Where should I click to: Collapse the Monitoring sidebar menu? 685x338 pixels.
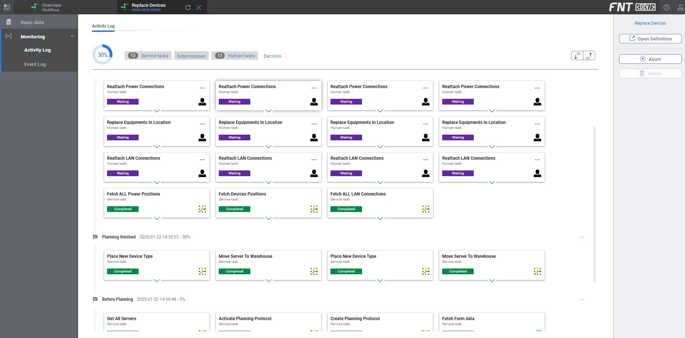click(x=72, y=37)
